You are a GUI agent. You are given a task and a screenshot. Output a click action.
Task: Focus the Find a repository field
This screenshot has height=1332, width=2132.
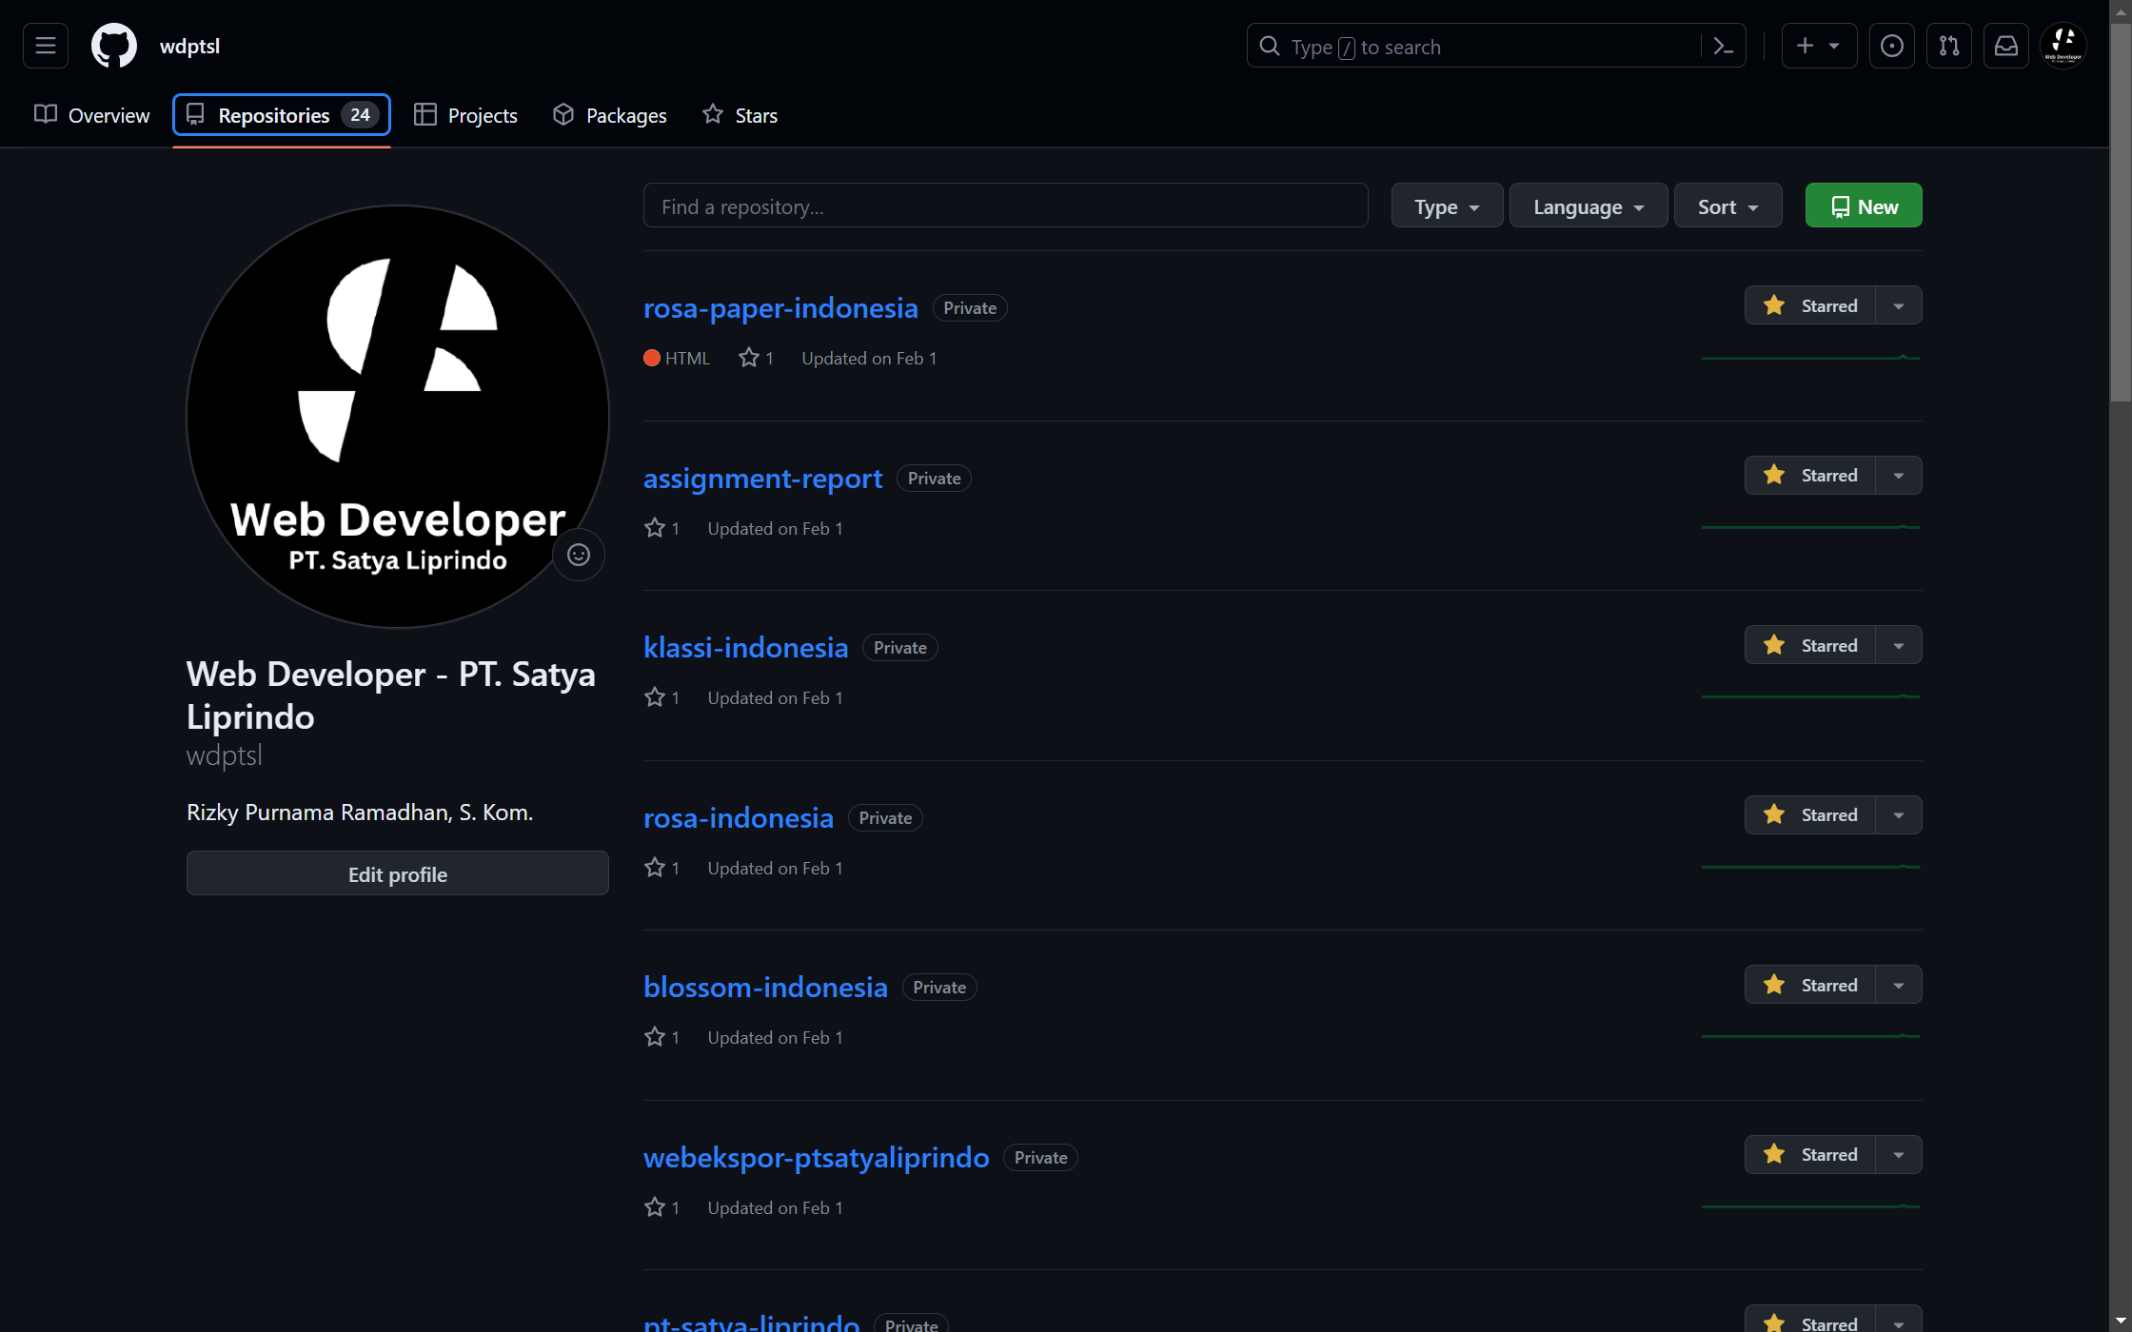pos(1004,206)
